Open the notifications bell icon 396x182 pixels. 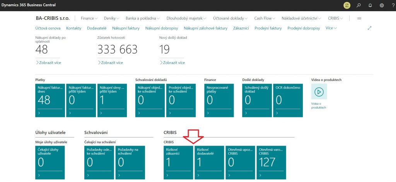click(370, 5)
